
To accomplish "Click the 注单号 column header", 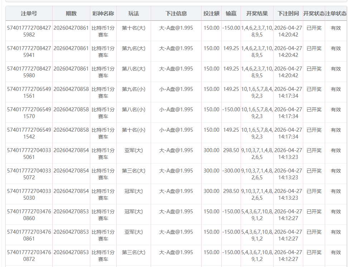I will pos(29,14).
